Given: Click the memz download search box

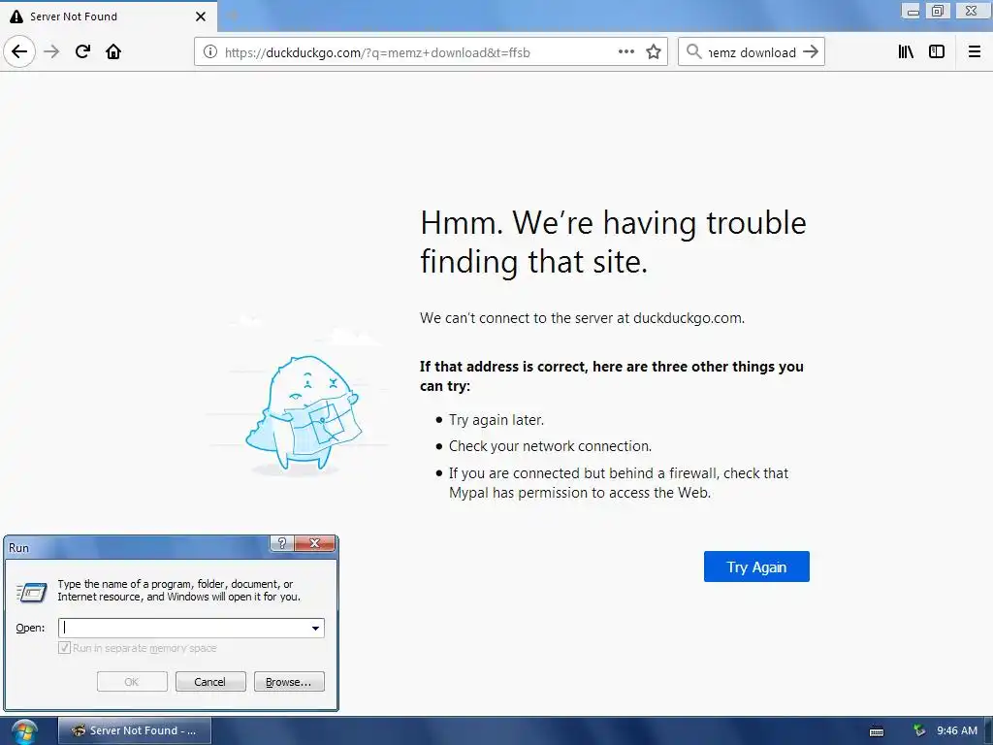Looking at the screenshot, I should [x=752, y=52].
